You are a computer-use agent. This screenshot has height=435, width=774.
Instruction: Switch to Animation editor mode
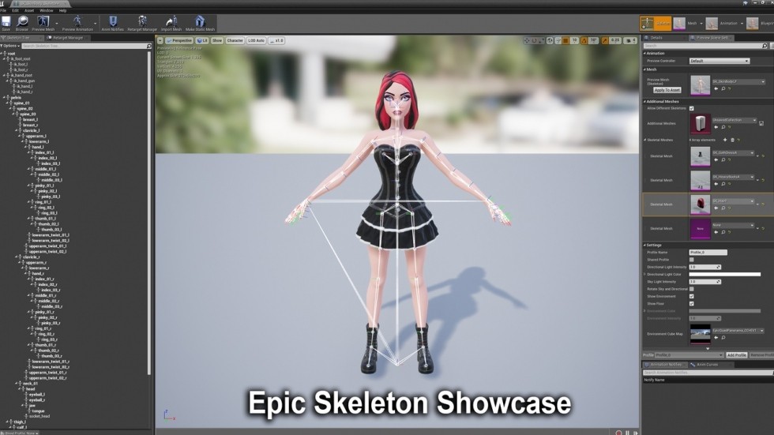[x=722, y=23]
